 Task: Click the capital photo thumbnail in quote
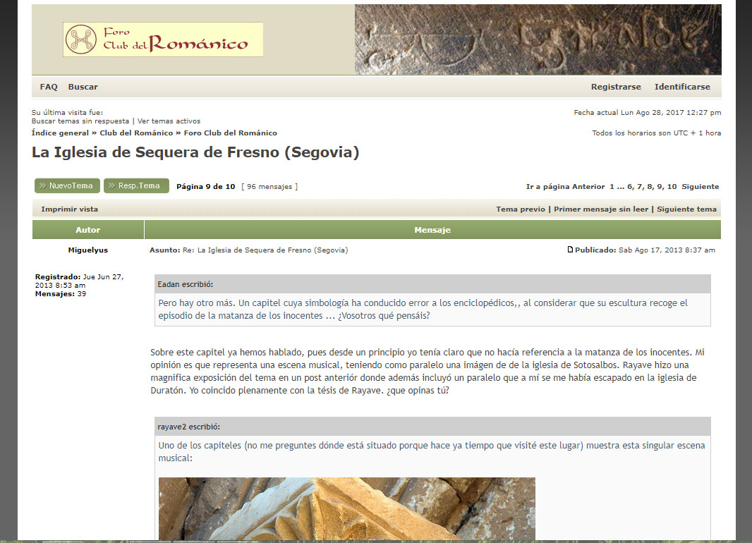(x=346, y=509)
